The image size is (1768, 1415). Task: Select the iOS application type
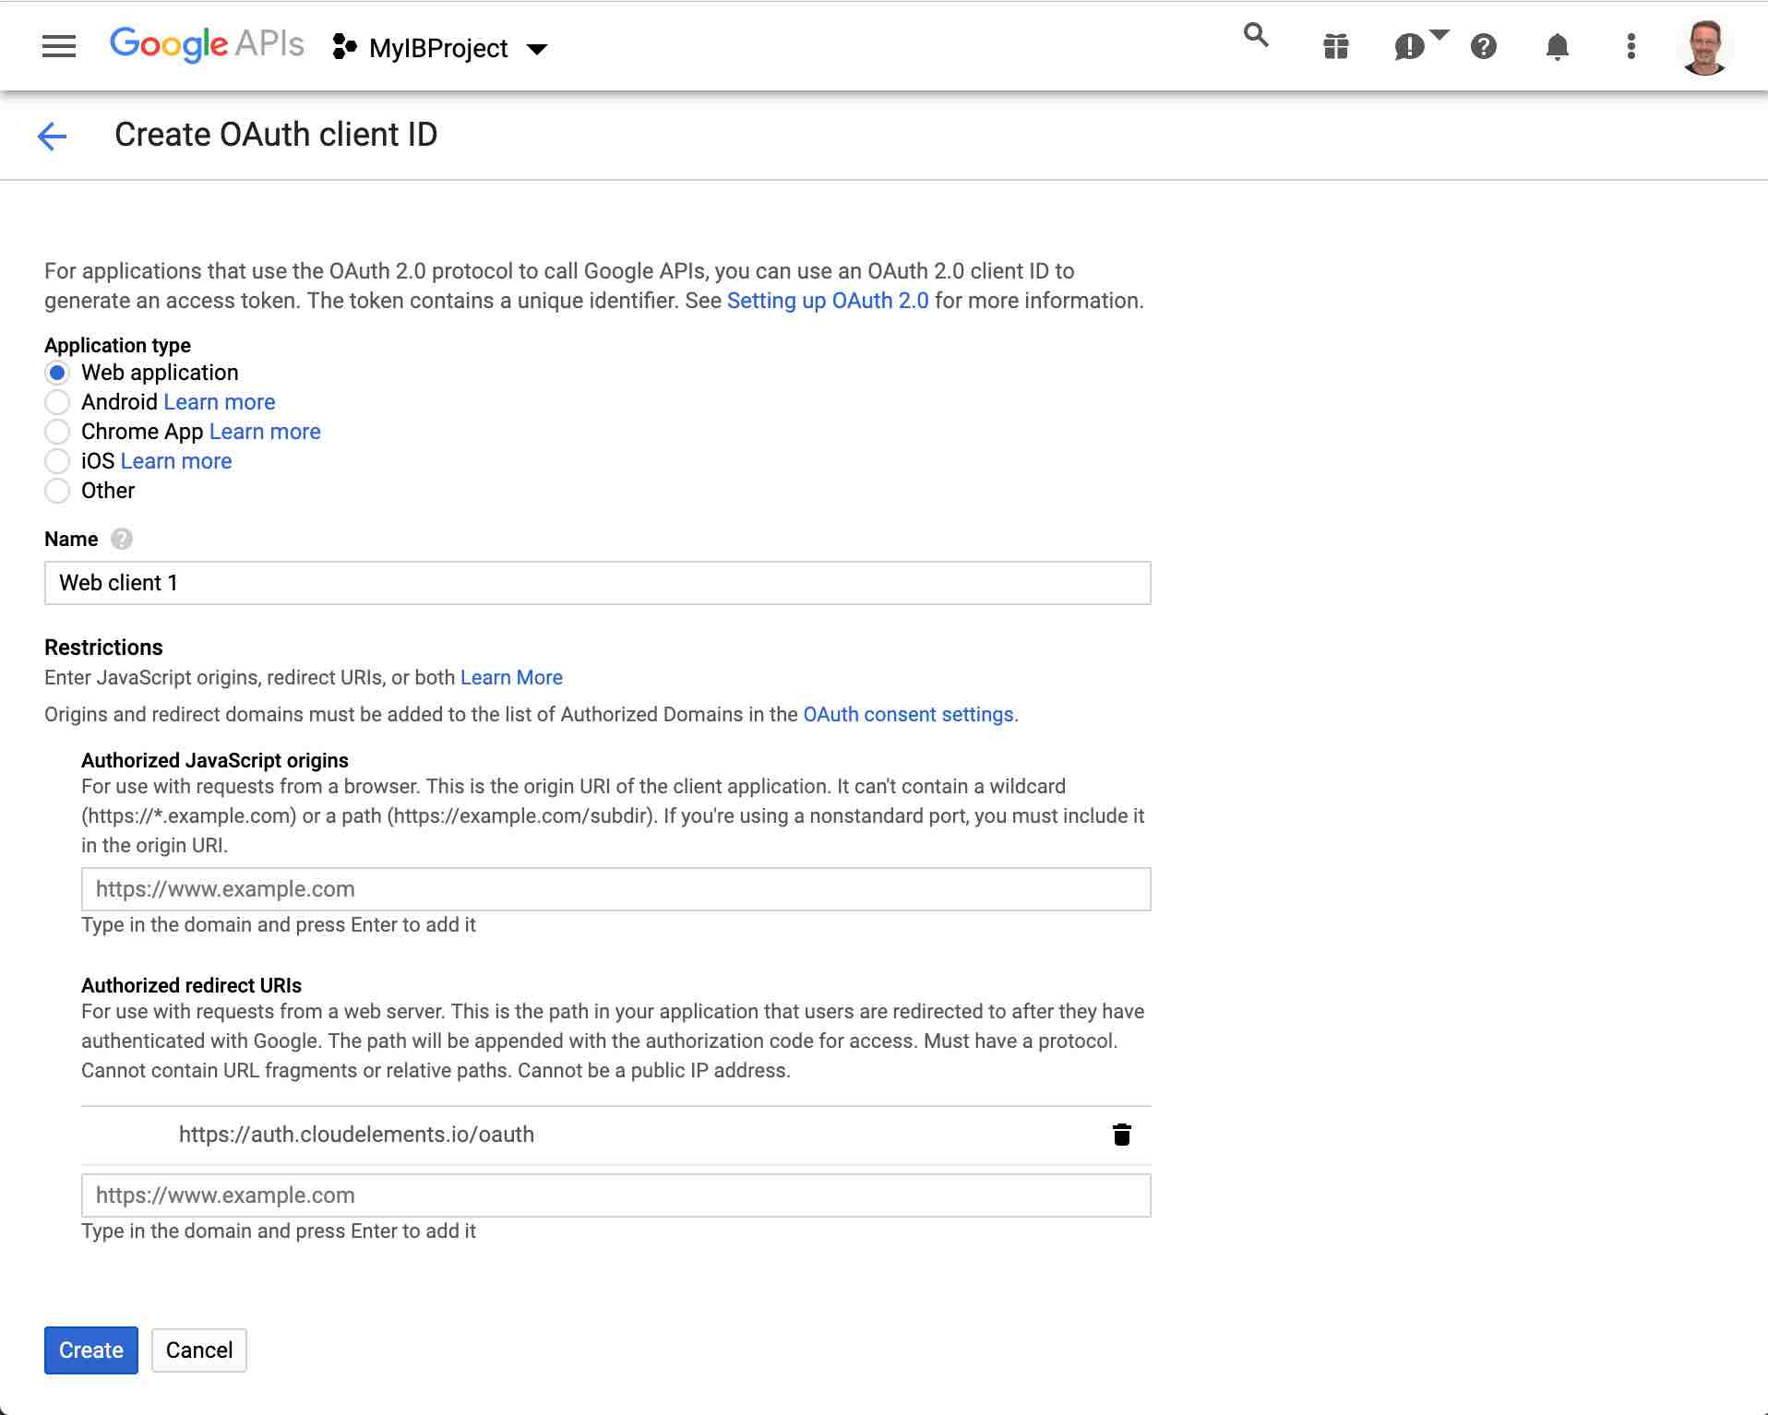(x=57, y=461)
